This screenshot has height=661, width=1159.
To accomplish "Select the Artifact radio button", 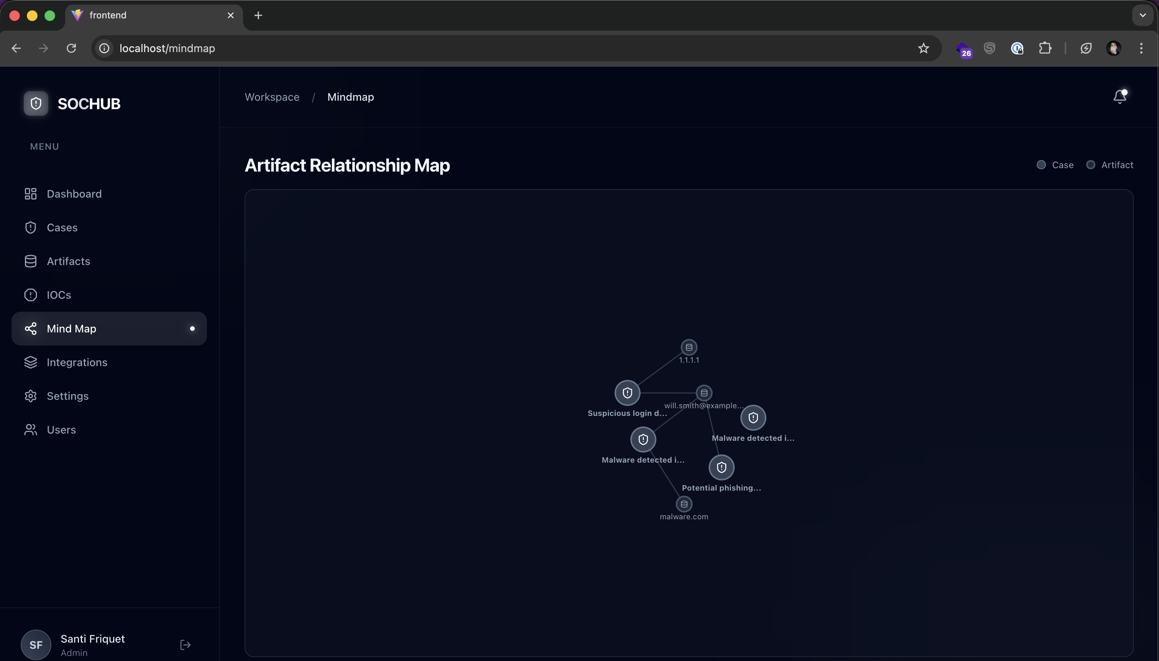I will coord(1090,165).
